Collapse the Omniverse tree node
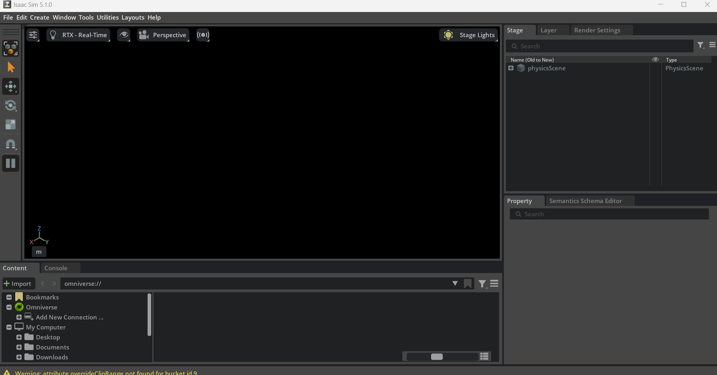This screenshot has height=375, width=717. (9, 307)
